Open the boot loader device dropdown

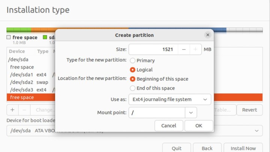(256, 131)
